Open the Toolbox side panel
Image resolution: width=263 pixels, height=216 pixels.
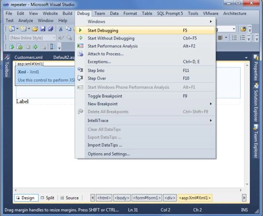7,66
